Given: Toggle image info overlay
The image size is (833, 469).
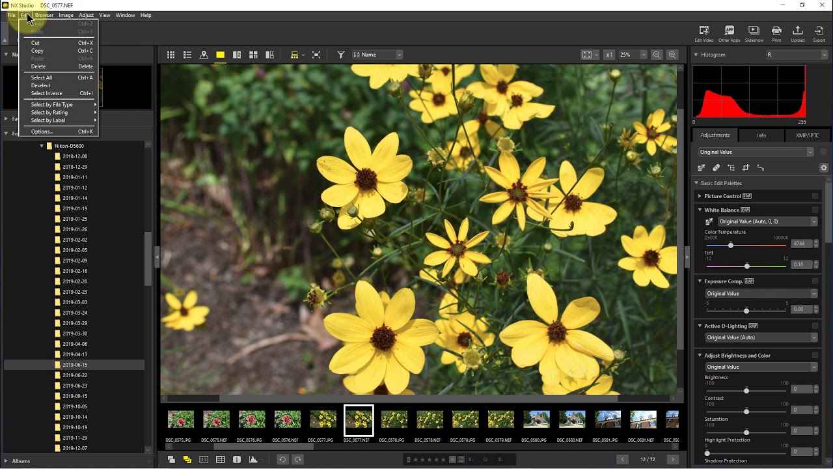Looking at the screenshot, I should 237,460.
